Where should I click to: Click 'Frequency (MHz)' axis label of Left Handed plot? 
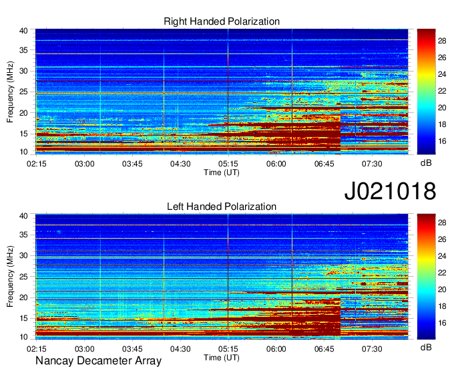[10, 277]
